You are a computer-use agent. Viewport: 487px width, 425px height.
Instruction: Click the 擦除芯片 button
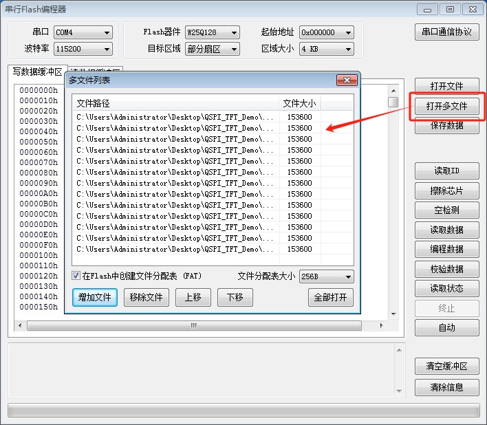tap(446, 190)
